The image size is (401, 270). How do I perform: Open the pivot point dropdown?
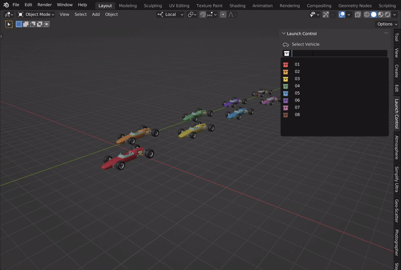[192, 15]
